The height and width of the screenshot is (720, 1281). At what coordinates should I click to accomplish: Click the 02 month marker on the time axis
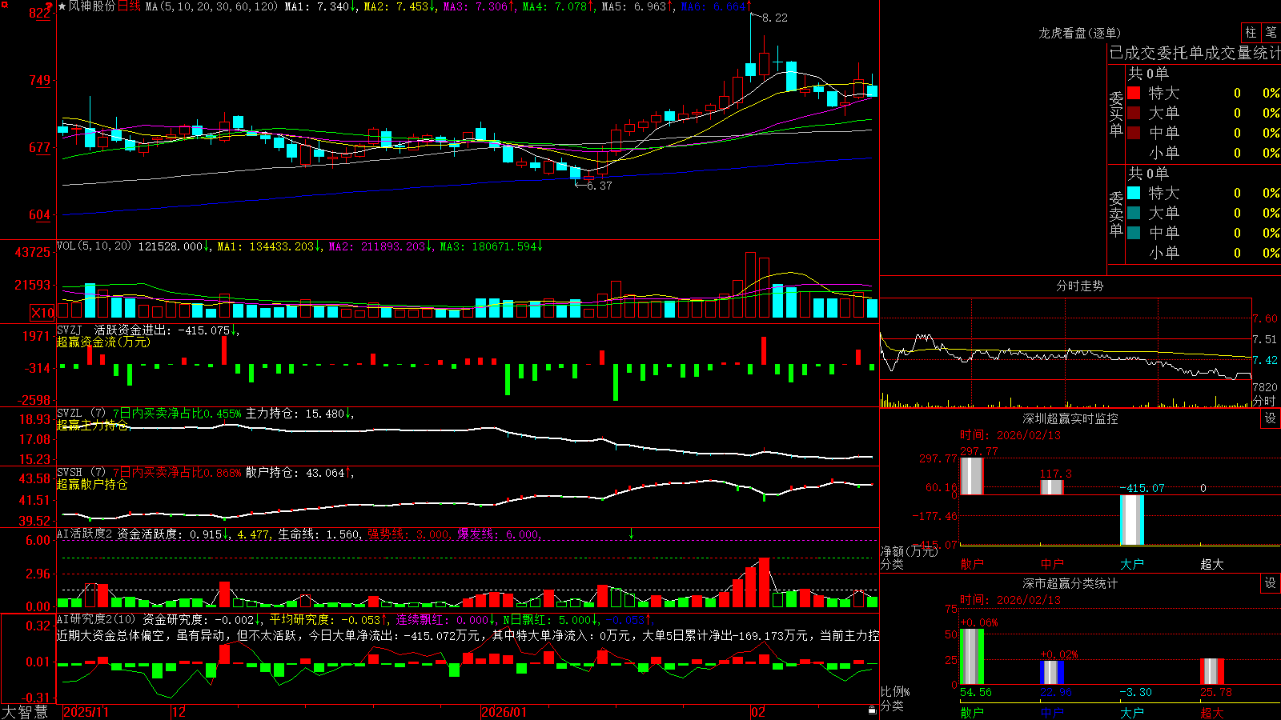pos(758,712)
